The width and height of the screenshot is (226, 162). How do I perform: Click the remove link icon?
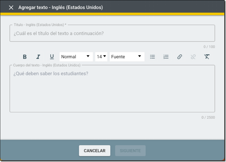pos(193,57)
